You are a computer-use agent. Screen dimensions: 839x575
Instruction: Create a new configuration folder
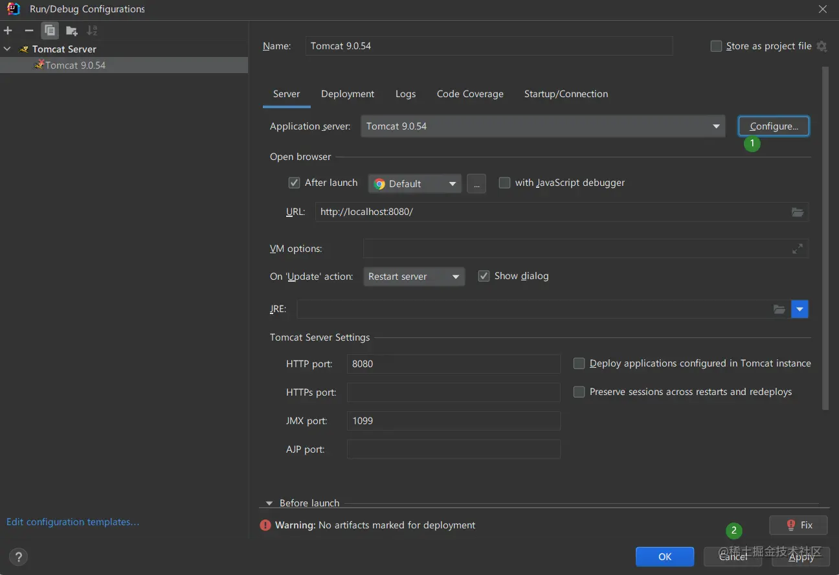click(x=71, y=30)
